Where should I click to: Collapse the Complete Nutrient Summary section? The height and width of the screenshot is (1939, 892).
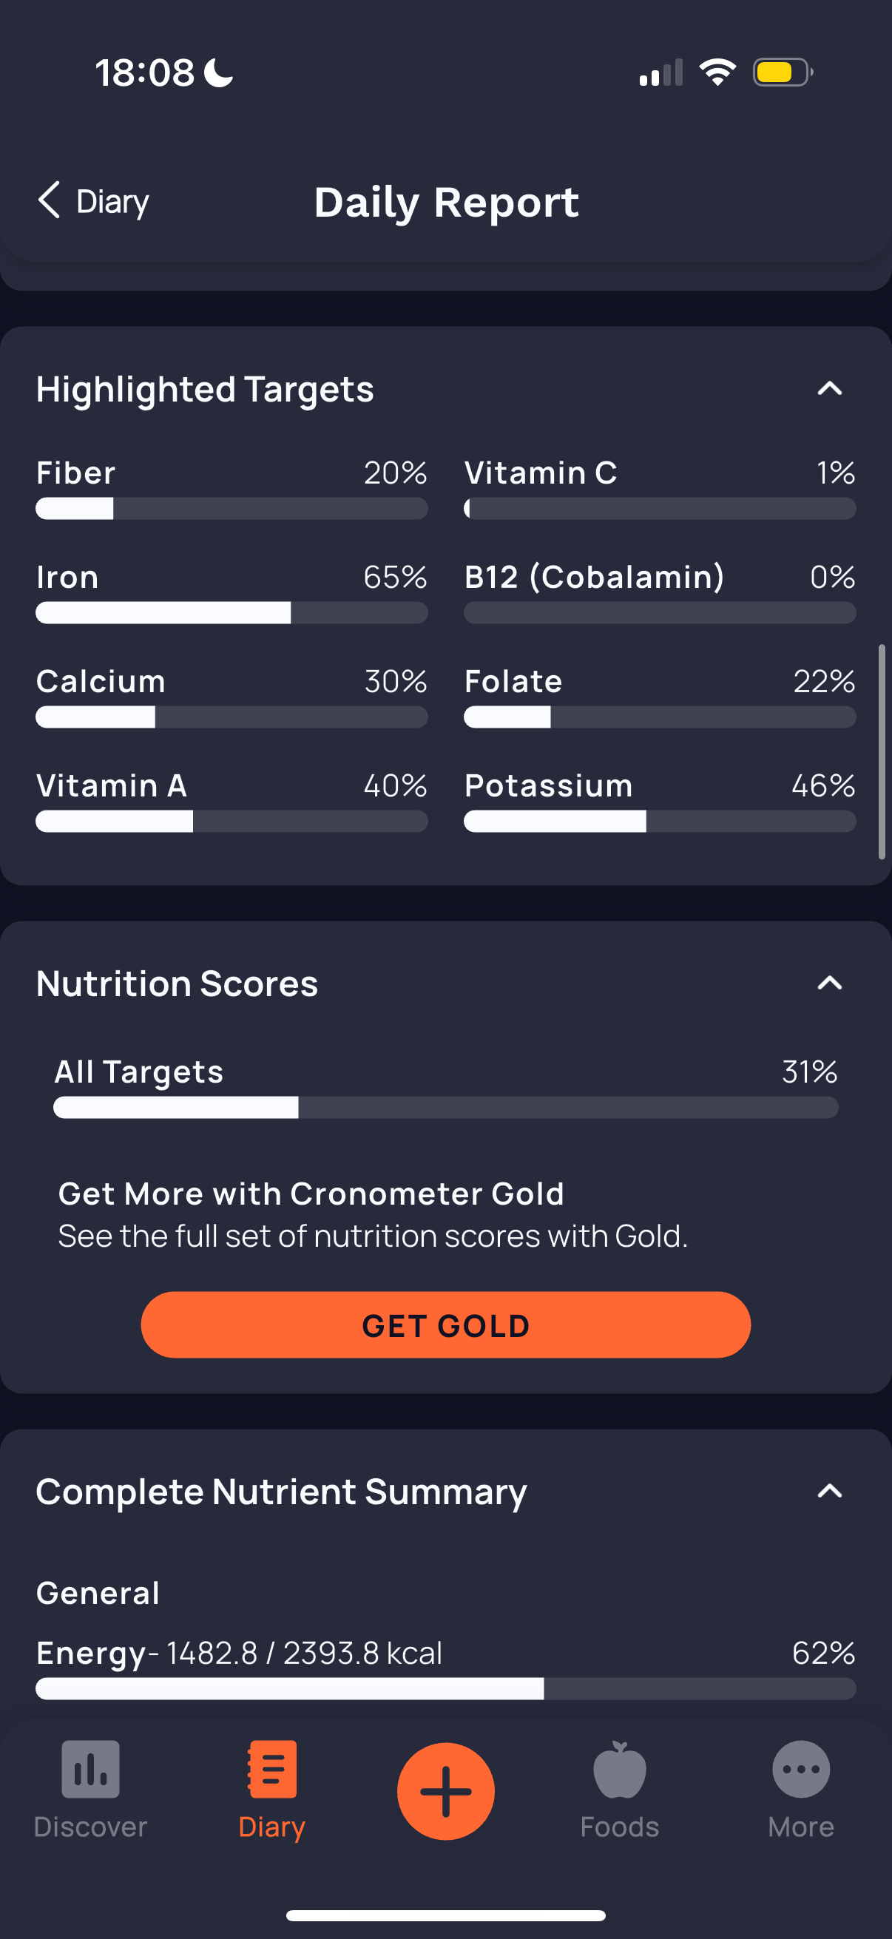(x=830, y=1491)
